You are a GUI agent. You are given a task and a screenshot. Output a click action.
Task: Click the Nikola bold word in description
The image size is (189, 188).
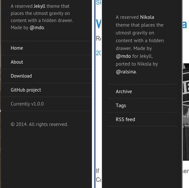(x=147, y=17)
